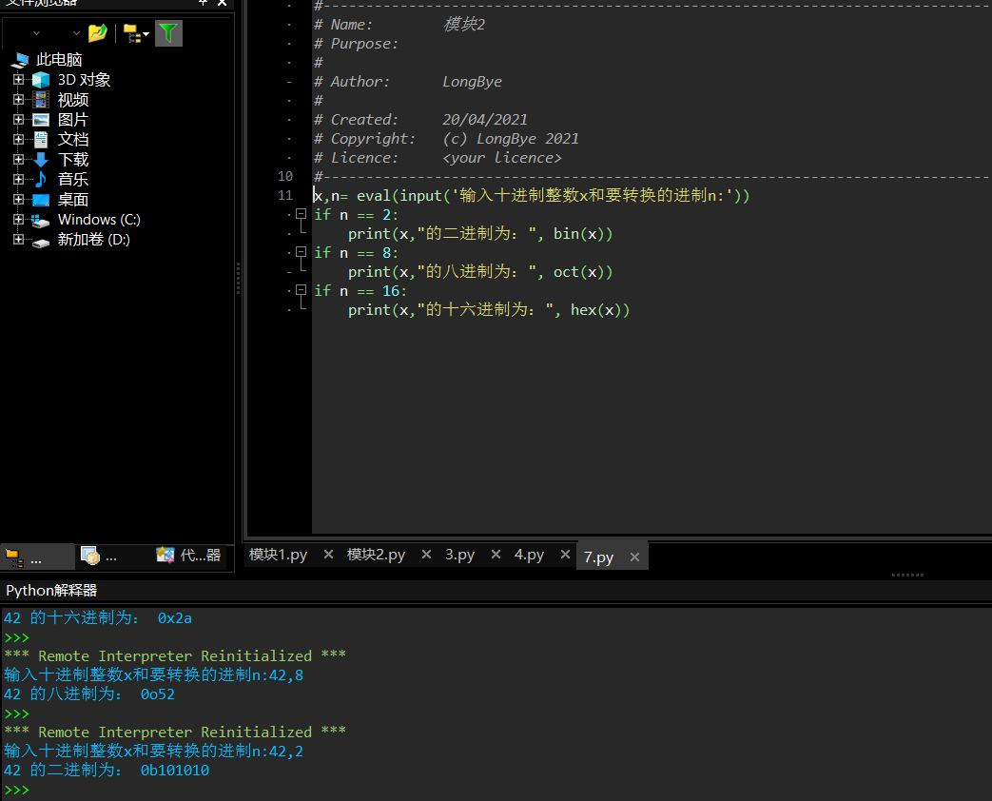Expand the 新加卷 (D:) tree node

(x=18, y=239)
